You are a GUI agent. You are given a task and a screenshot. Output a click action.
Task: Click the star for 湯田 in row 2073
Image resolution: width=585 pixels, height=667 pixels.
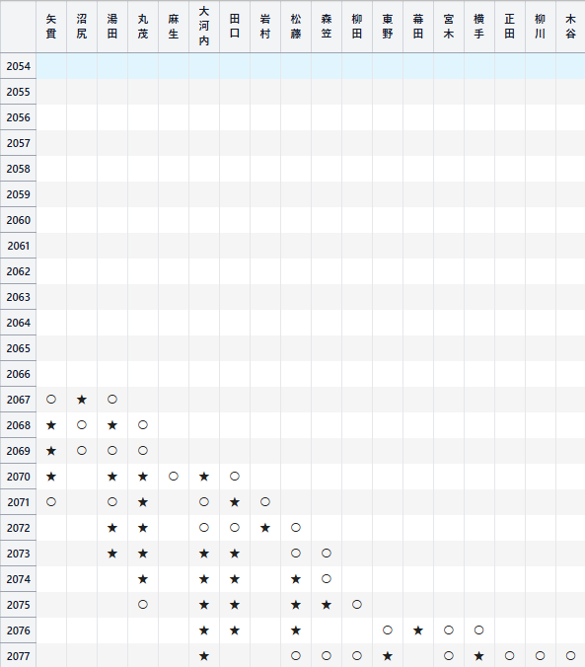[x=112, y=554]
